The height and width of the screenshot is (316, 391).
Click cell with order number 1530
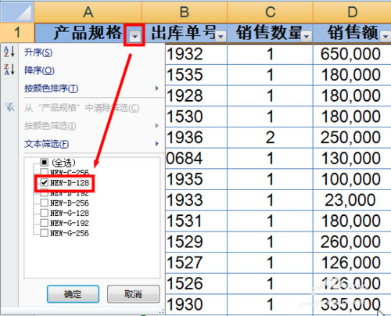(196, 117)
